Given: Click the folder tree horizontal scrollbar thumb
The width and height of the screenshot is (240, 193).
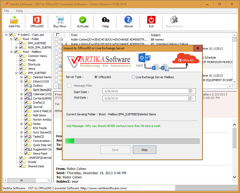Looking at the screenshot, I should (22, 180).
